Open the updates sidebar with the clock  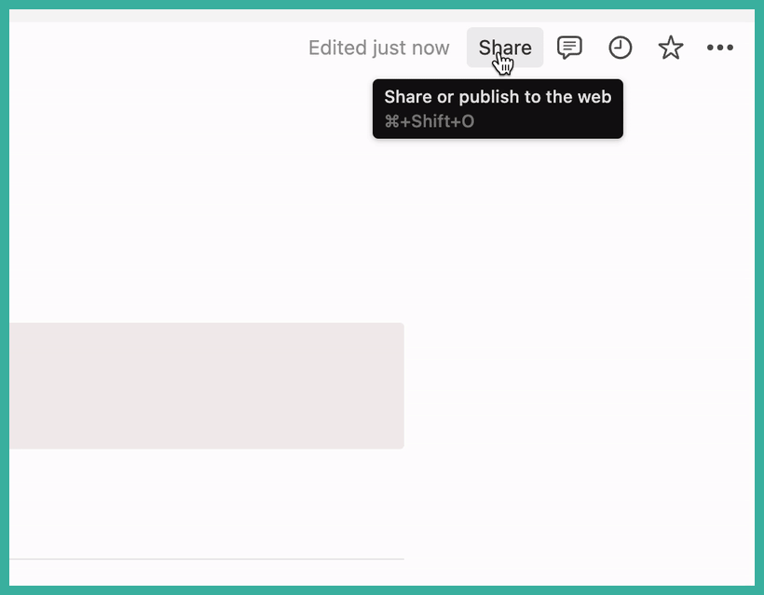click(621, 48)
